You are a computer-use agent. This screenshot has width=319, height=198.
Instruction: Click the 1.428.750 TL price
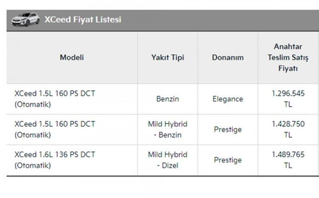point(288,129)
